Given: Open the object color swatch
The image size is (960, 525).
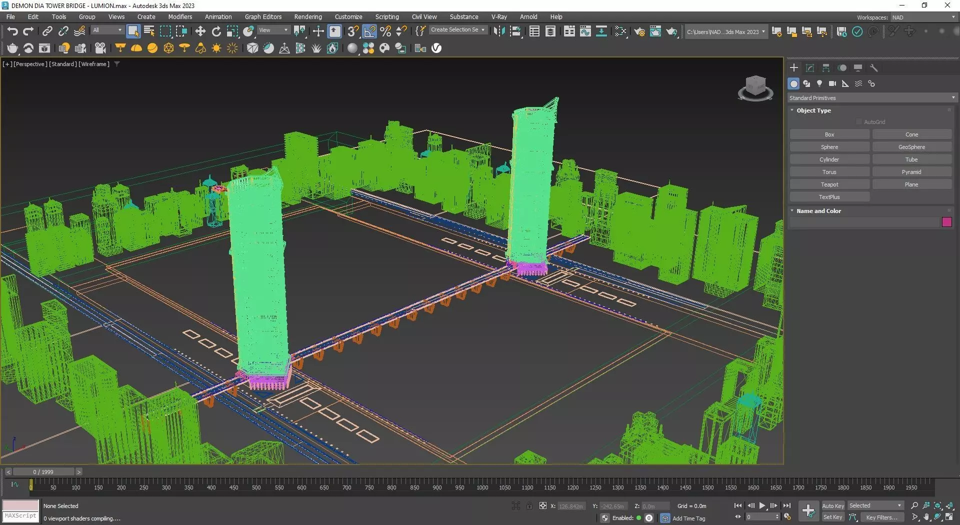Looking at the screenshot, I should [x=946, y=222].
